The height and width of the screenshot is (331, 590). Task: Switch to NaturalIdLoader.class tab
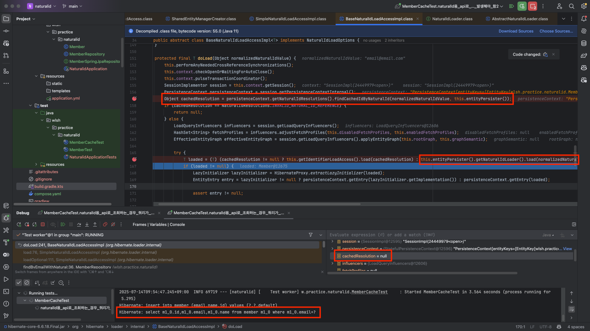coord(450,19)
